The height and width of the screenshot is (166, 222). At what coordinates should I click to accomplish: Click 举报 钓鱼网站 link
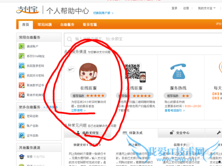(36, 157)
